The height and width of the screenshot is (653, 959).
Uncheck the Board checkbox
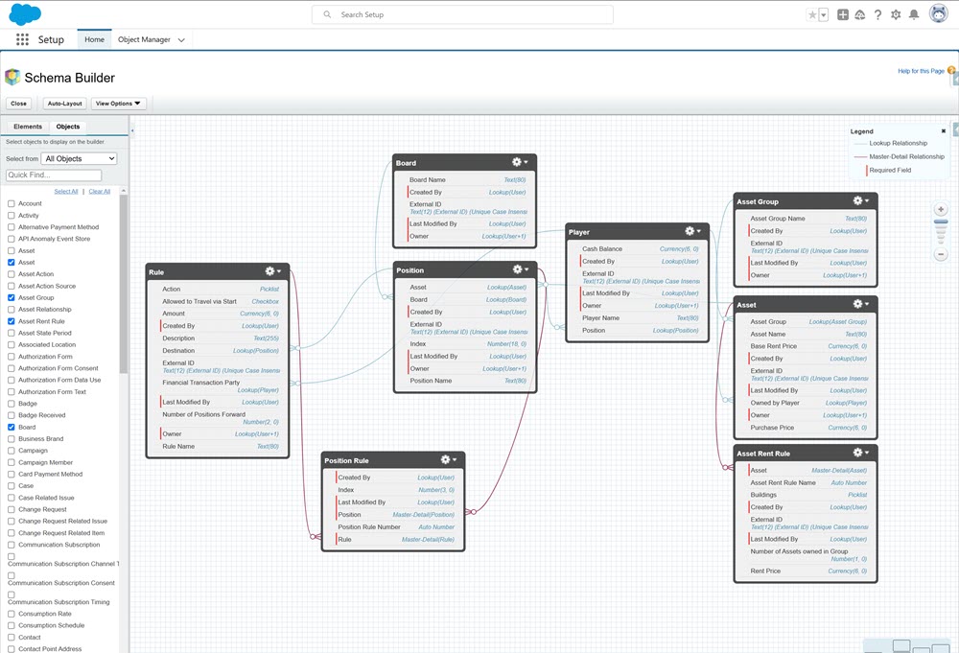pos(11,427)
